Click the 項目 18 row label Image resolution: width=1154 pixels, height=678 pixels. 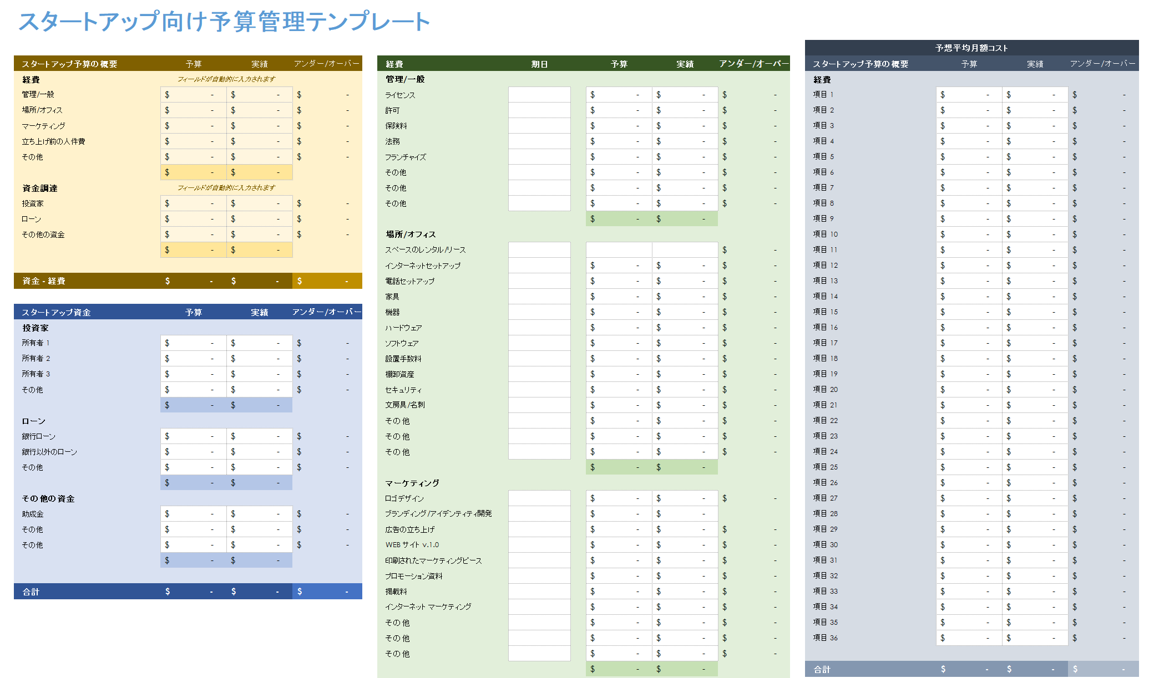tap(826, 359)
